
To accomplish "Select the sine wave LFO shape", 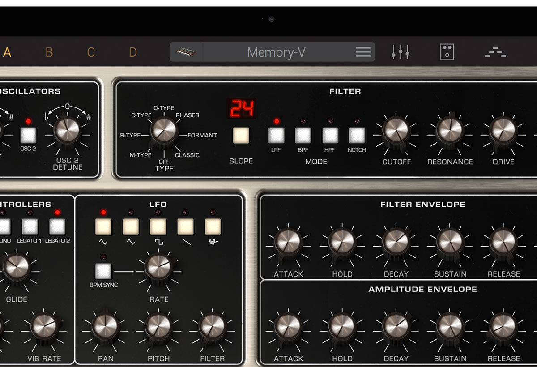I will pyautogui.click(x=103, y=227).
